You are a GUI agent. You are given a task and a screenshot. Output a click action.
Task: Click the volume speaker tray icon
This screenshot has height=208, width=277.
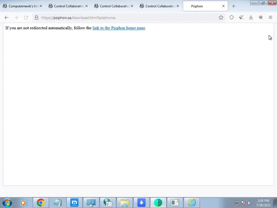(x=250, y=203)
